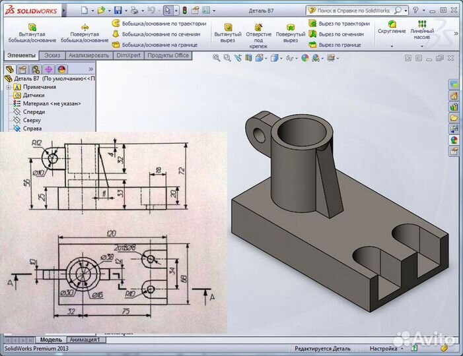
Task: Click the Undo arrow icon
Action: pos(151,11)
